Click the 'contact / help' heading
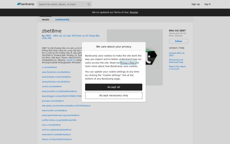The width and height of the screenshot is (230, 144). [177, 48]
